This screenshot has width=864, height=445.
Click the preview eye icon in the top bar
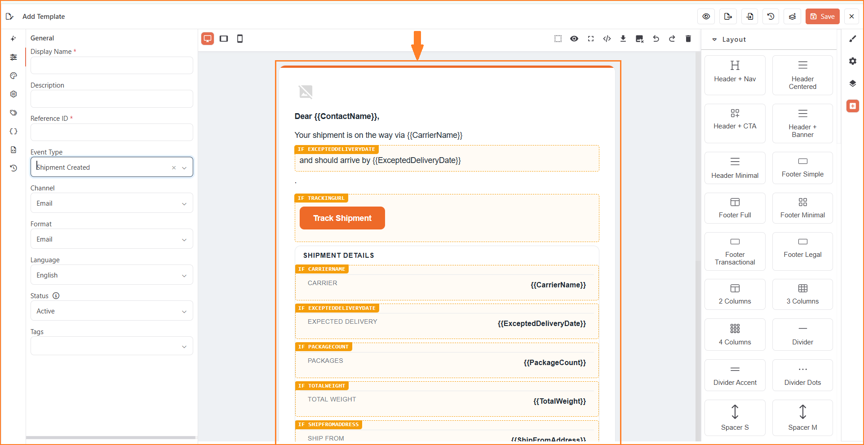[x=706, y=17]
